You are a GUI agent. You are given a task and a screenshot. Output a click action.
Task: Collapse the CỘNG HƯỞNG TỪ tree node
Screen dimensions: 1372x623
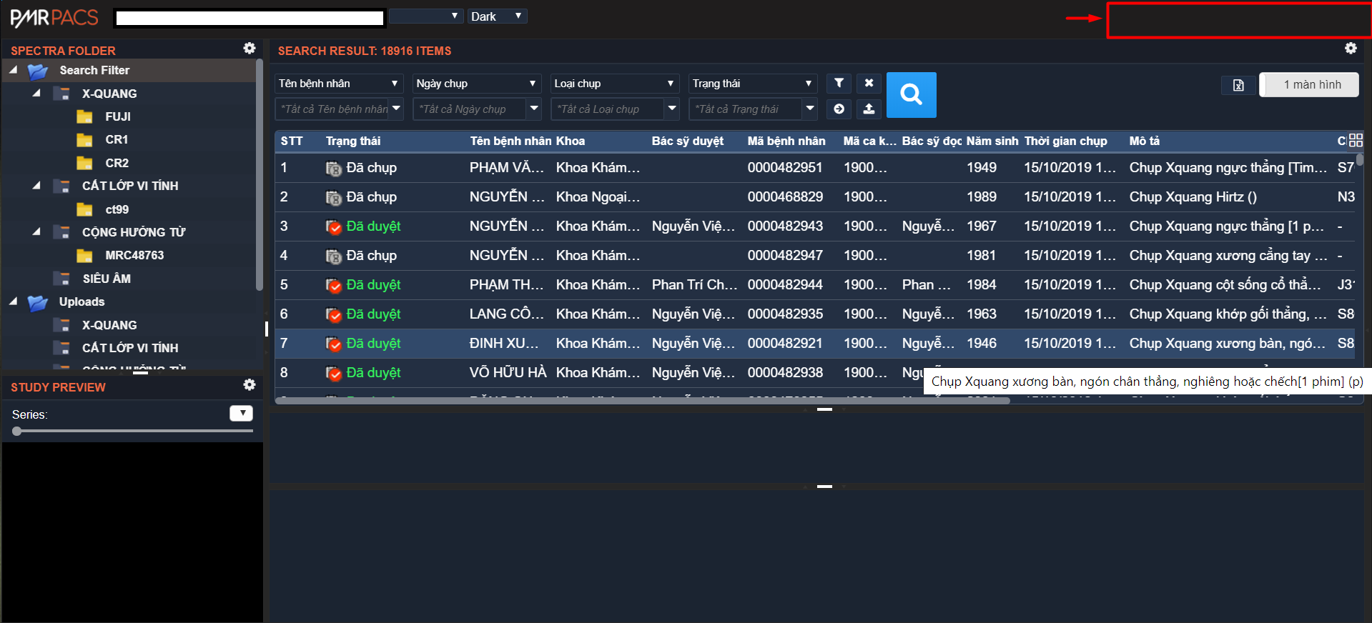(36, 231)
